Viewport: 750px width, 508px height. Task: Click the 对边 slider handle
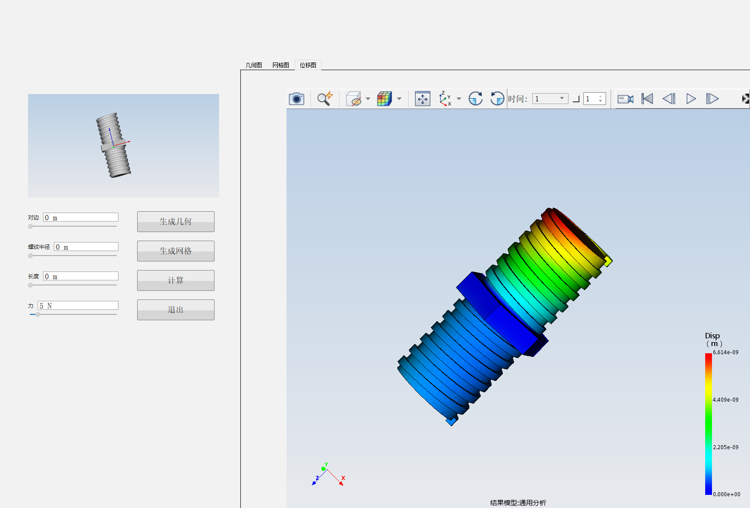[30, 226]
